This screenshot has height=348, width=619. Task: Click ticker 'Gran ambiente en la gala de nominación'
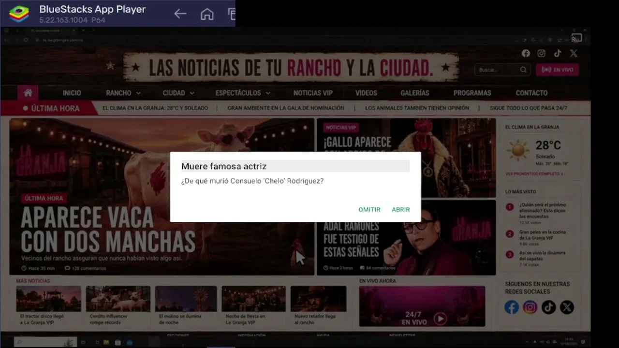tap(286, 108)
